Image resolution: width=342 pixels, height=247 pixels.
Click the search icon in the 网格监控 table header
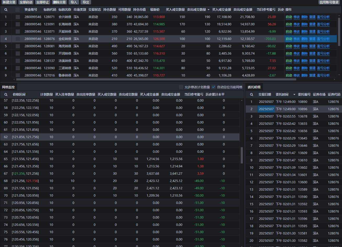tap(6, 95)
